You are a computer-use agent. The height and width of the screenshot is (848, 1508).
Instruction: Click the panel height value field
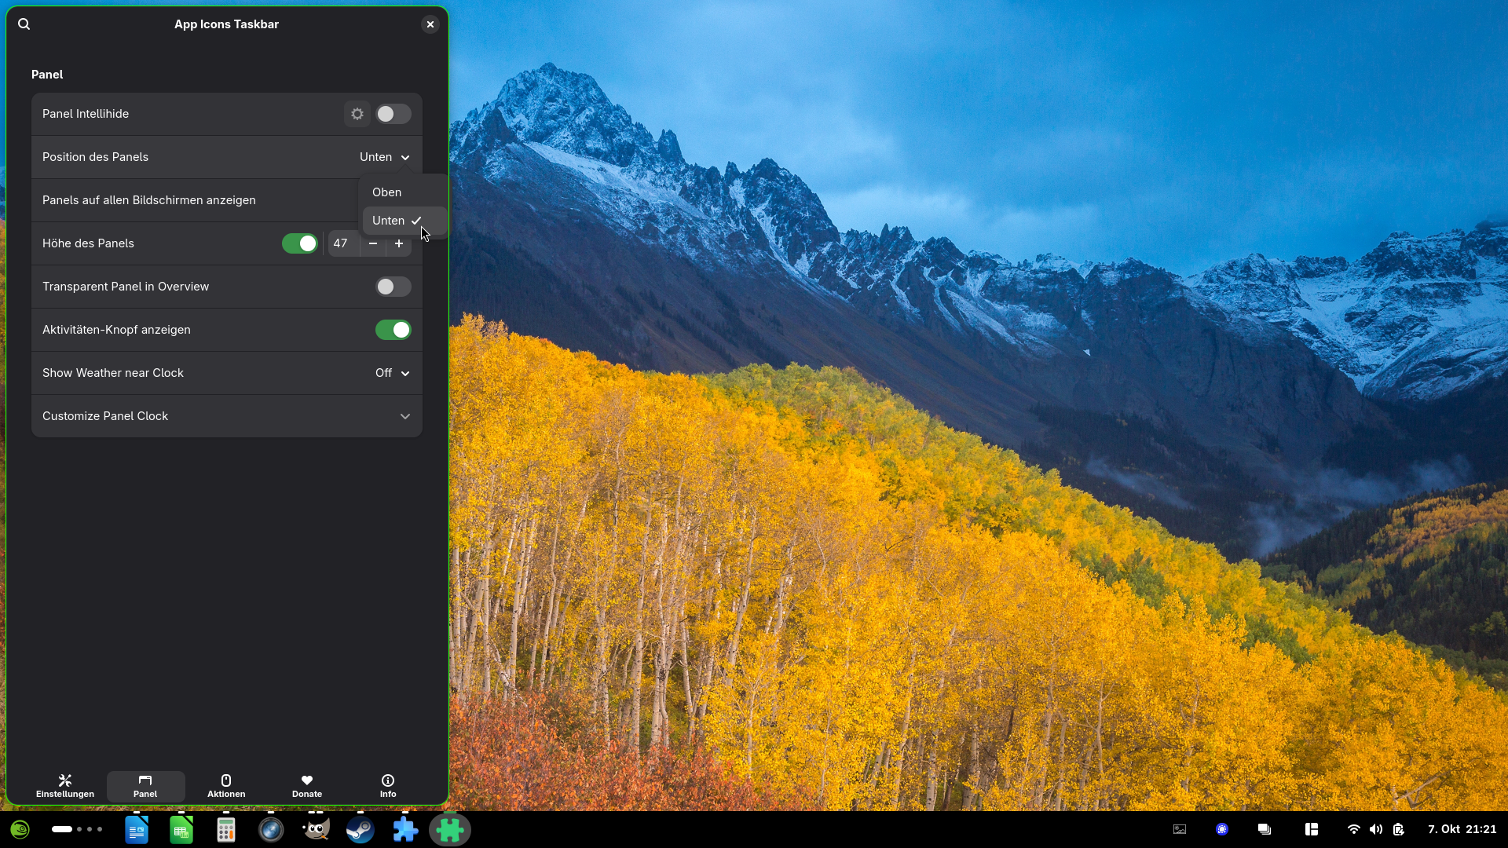click(x=342, y=244)
